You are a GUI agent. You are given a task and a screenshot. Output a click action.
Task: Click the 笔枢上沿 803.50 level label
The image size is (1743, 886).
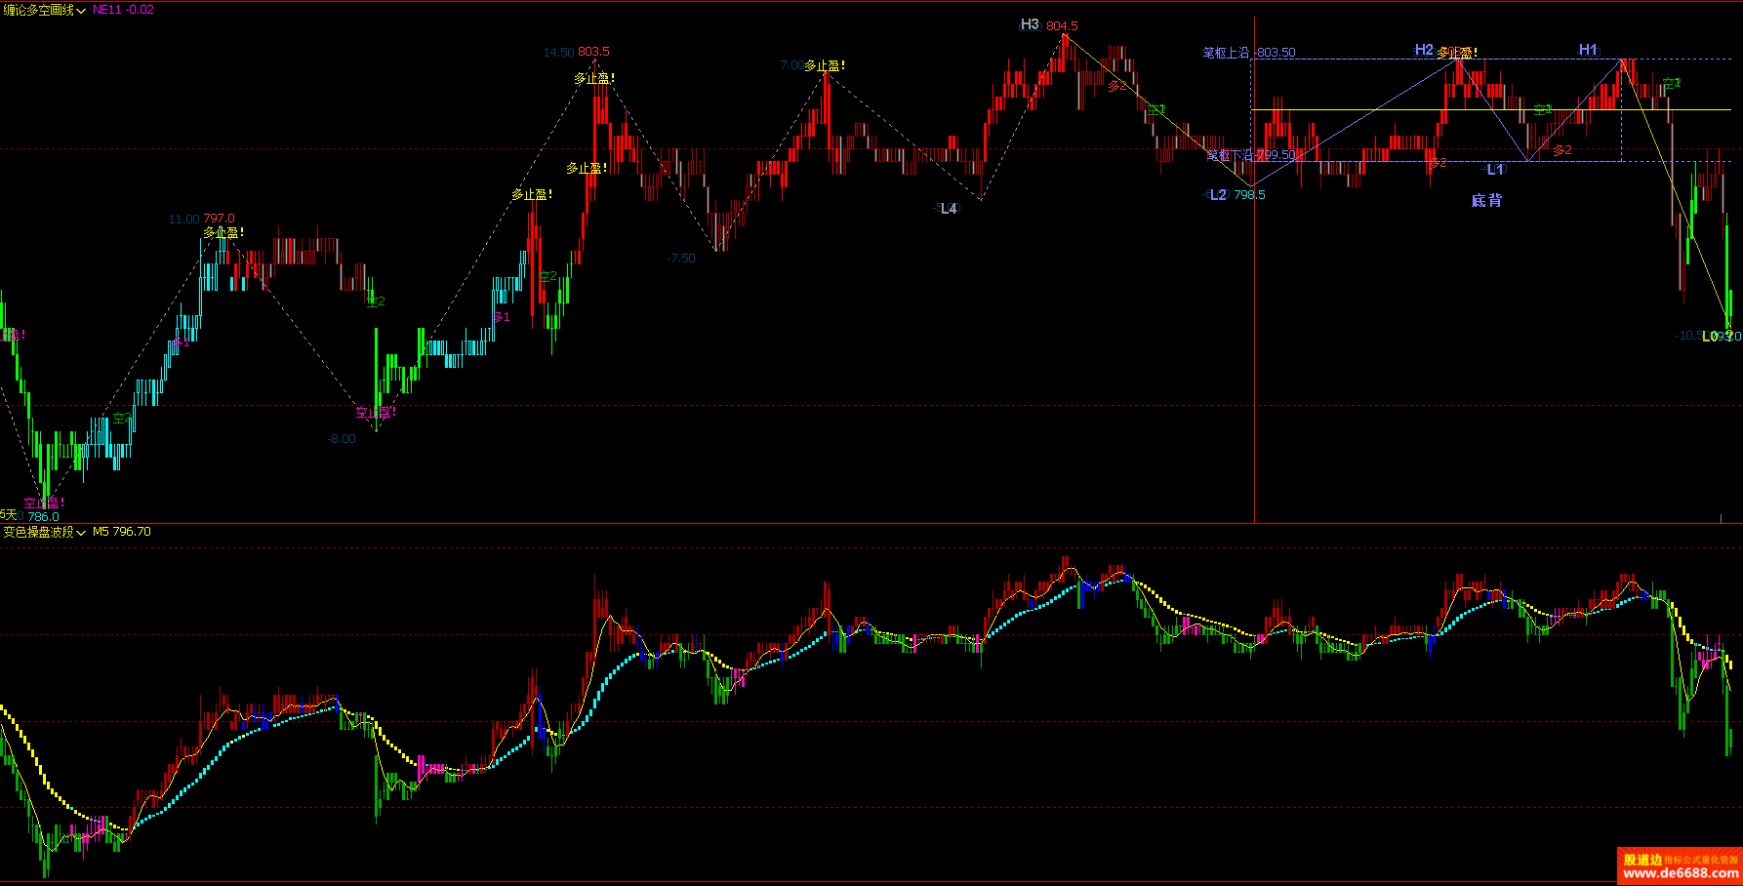[x=1249, y=53]
